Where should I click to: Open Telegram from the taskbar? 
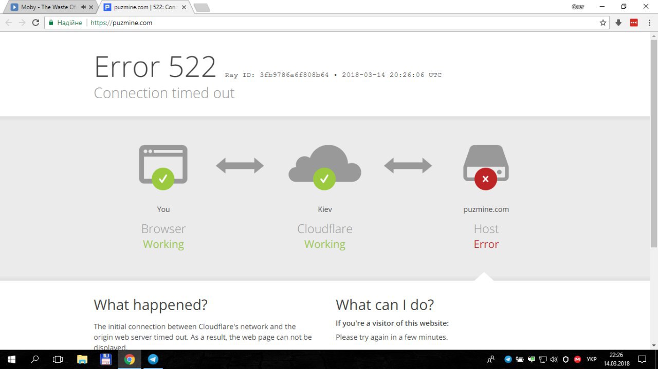(x=153, y=359)
